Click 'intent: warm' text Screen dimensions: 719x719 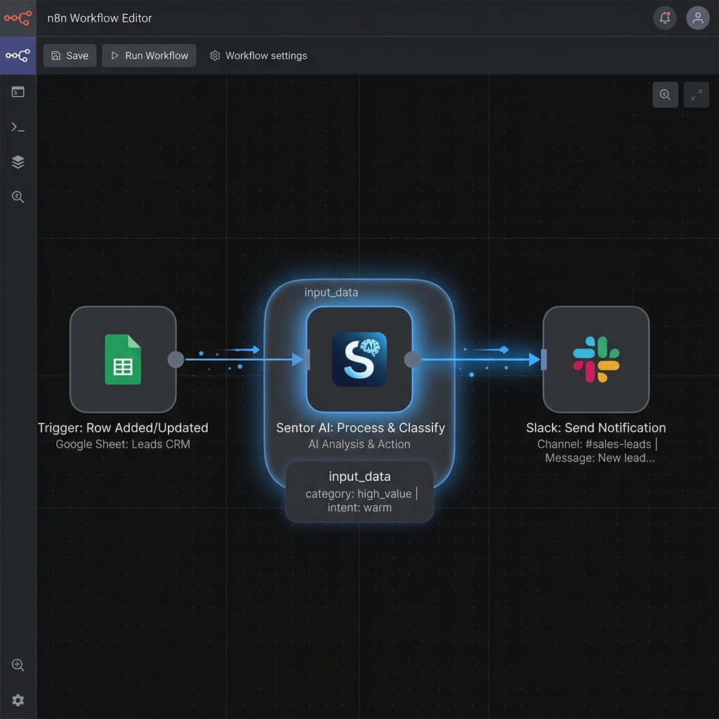pos(359,508)
